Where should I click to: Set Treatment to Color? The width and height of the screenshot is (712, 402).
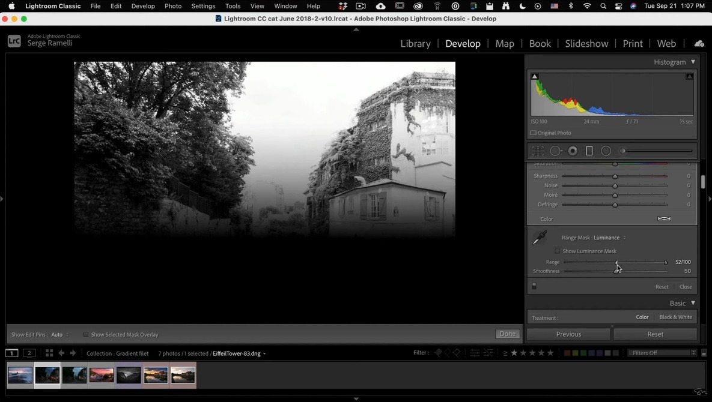pos(642,317)
